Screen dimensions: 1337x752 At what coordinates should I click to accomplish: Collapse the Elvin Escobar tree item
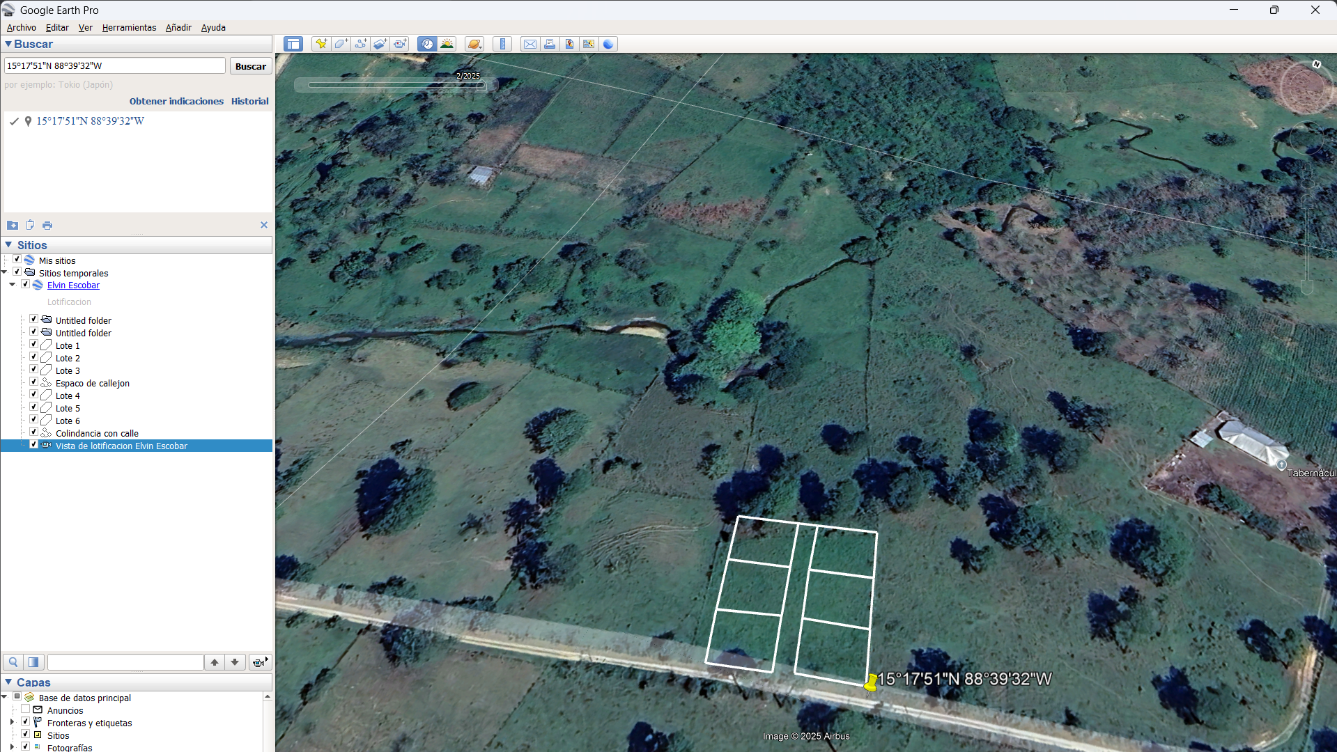click(11, 284)
